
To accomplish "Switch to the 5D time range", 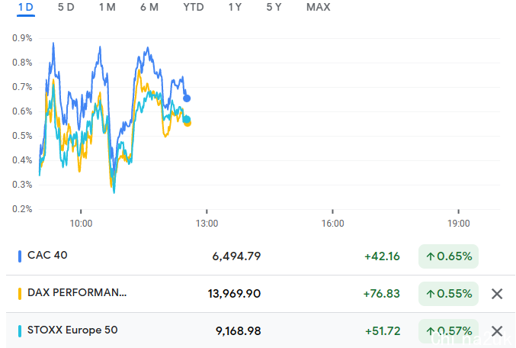I will pos(66,8).
